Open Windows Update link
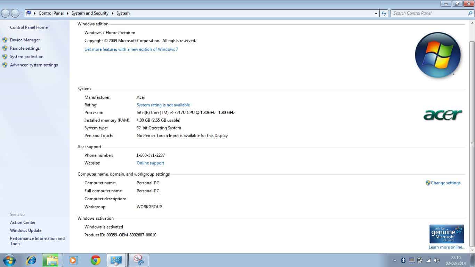Image resolution: width=475 pixels, height=267 pixels. click(x=26, y=230)
